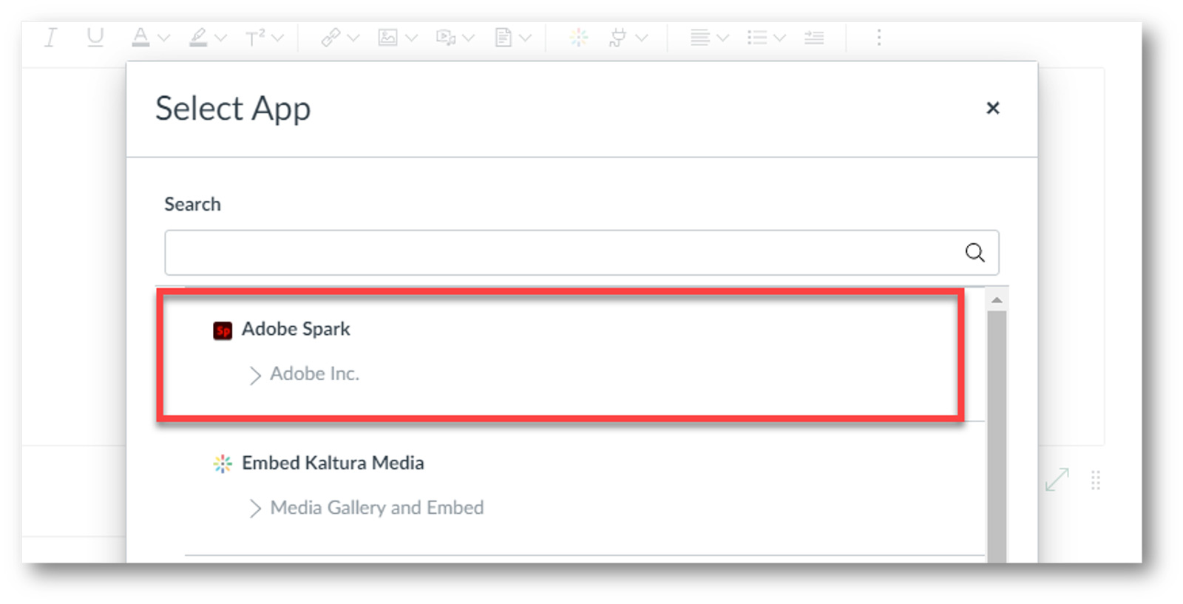The image size is (1183, 604).
Task: Close the Select App dialog
Action: click(992, 108)
